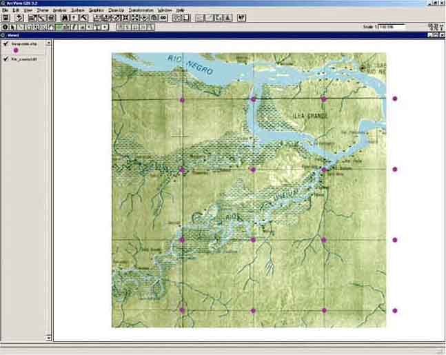446x355 pixels.
Task: Uncheck the raster map image theme
Action: tap(6, 59)
